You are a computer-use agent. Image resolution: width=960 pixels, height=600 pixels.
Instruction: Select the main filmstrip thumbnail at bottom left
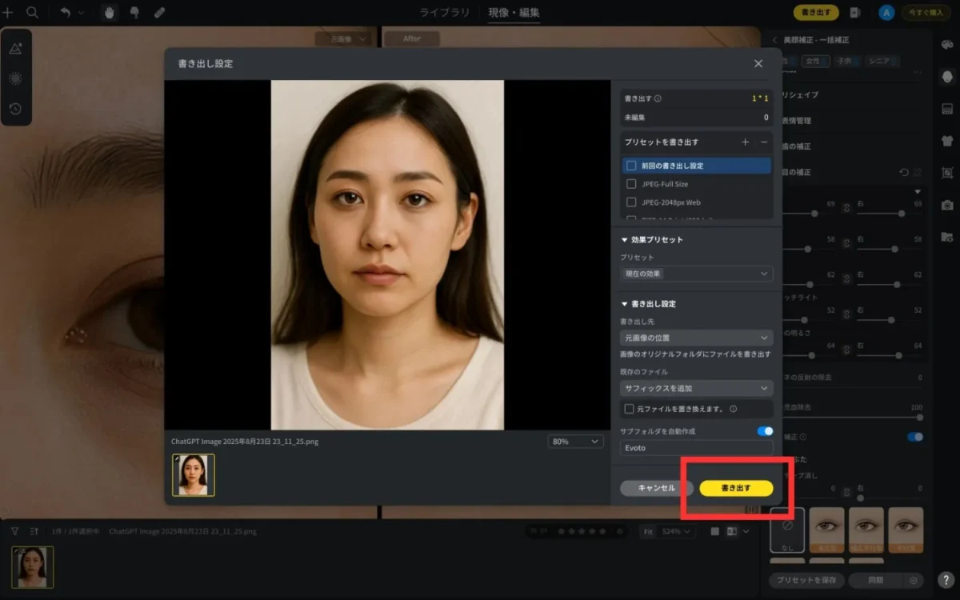(33, 567)
